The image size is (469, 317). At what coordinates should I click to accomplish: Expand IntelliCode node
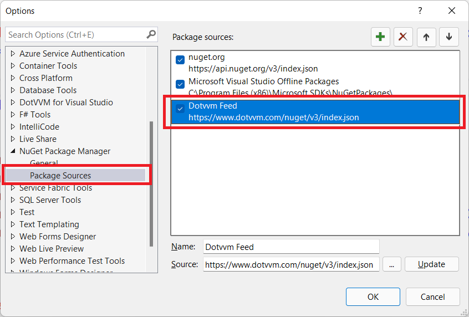13,127
